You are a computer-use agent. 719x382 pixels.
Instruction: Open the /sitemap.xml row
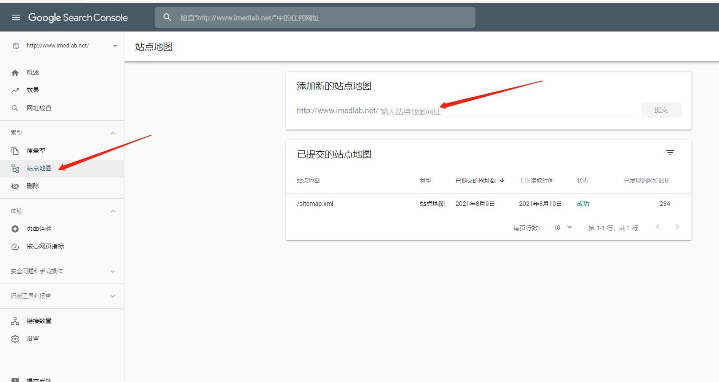315,204
